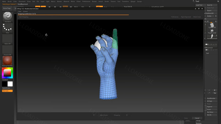Open the MatCap Red Wax material sphere
The height and width of the screenshot is (124, 221).
(7, 61)
